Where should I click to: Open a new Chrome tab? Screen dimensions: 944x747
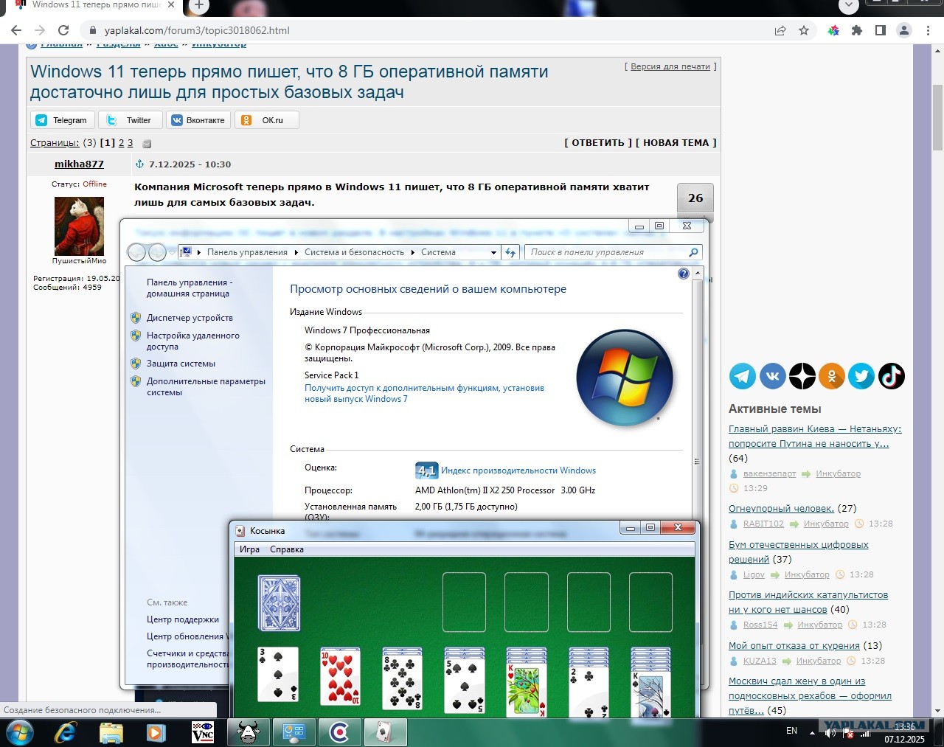tap(198, 5)
